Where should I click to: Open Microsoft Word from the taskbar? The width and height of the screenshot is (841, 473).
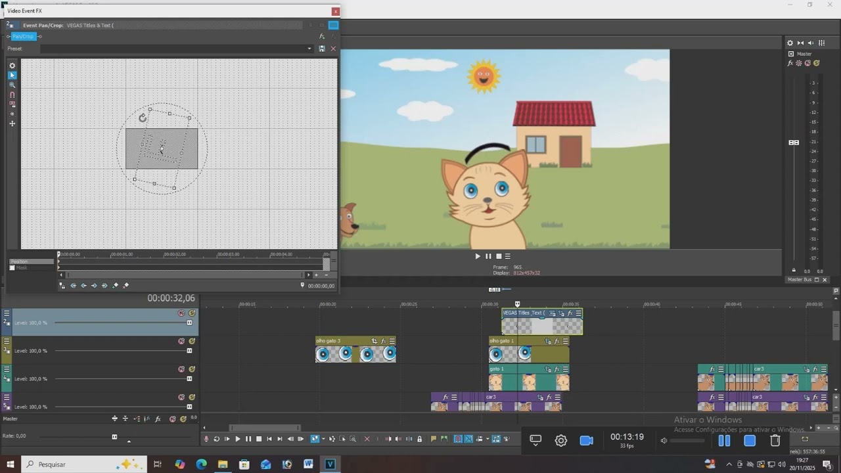point(309,464)
